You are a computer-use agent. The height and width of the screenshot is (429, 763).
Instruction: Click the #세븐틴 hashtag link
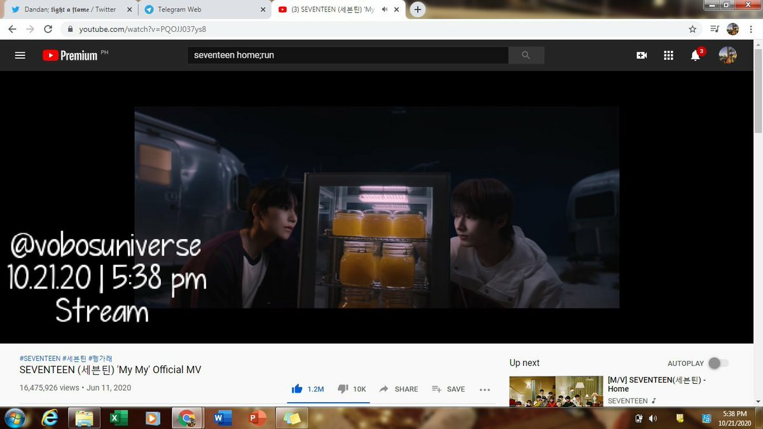74,358
